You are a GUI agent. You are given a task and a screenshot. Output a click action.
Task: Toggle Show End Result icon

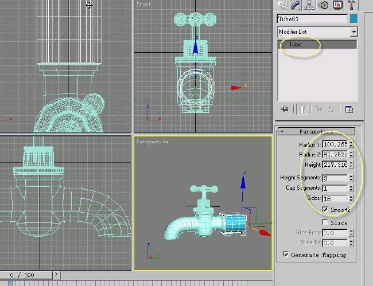[302, 109]
